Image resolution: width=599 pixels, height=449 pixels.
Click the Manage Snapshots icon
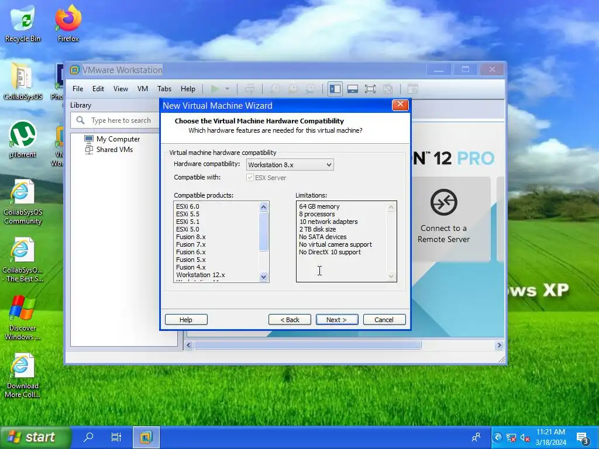pyautogui.click(x=311, y=89)
